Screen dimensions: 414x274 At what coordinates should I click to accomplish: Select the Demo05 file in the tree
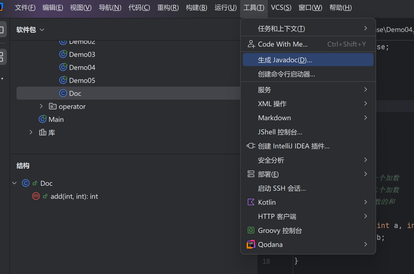pos(82,80)
